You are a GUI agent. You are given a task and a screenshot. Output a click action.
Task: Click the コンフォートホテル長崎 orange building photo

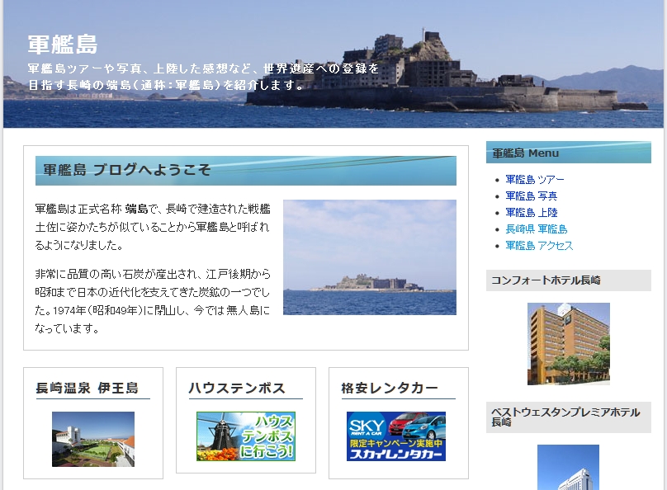coord(568,344)
